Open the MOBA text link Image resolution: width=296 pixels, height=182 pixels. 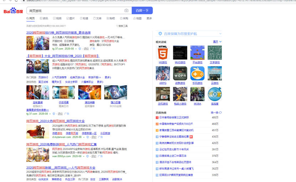(198, 104)
